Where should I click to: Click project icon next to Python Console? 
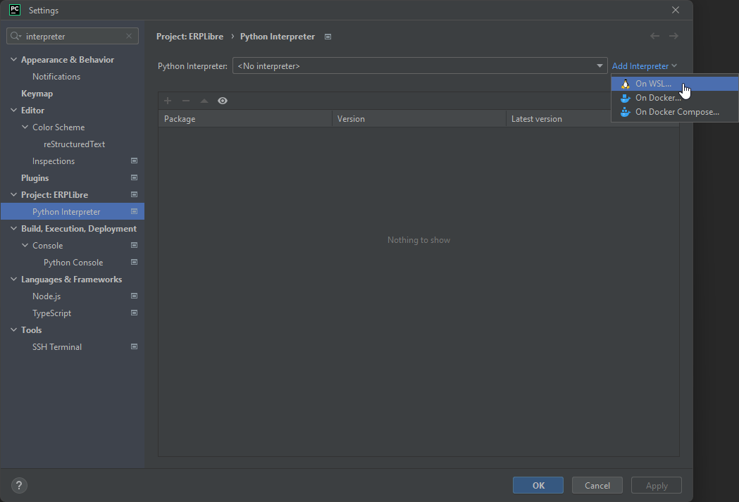click(135, 263)
